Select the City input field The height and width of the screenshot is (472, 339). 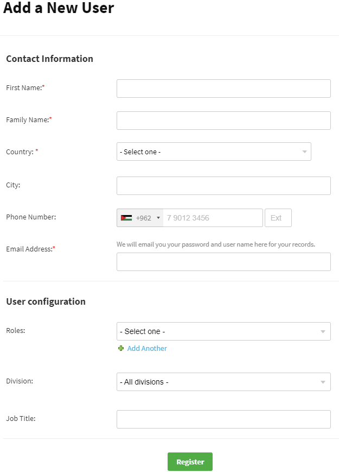point(223,186)
